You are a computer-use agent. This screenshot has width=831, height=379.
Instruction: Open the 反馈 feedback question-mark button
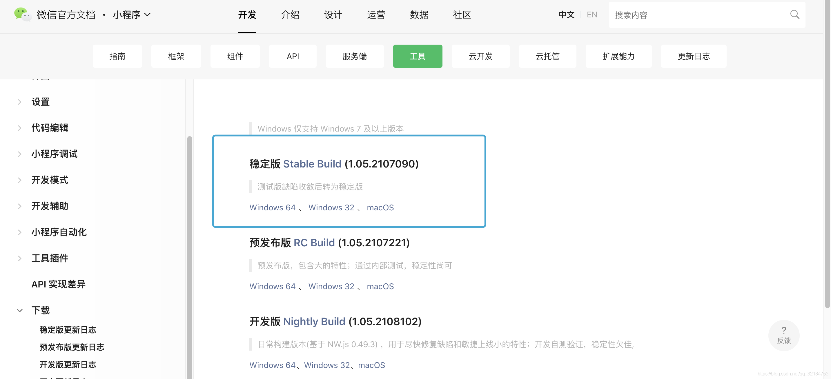pos(783,335)
